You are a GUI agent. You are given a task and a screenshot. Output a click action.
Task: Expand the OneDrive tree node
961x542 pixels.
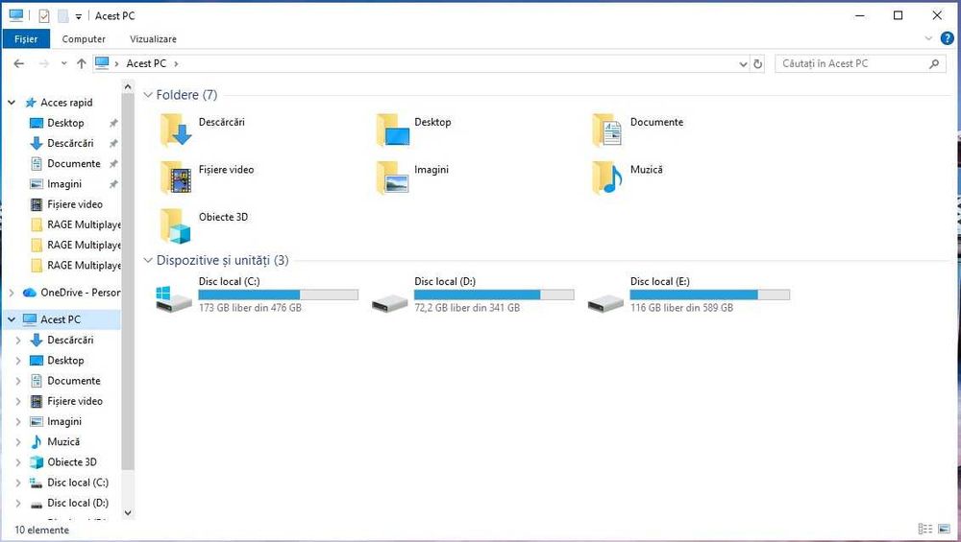pyautogui.click(x=12, y=293)
